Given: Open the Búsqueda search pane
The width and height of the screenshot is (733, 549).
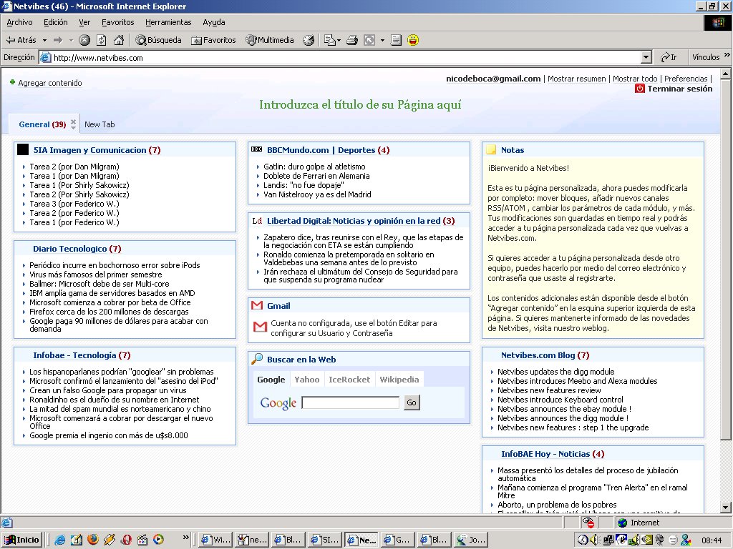Looking at the screenshot, I should tap(158, 40).
